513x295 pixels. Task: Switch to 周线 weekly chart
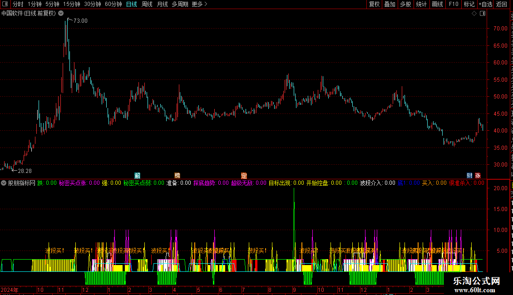[x=147, y=4]
